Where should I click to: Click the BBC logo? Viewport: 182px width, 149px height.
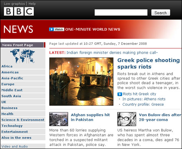click(x=19, y=11)
